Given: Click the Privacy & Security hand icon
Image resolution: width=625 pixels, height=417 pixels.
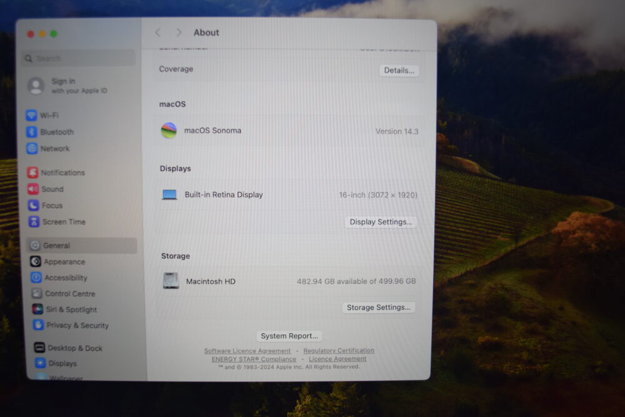Looking at the screenshot, I should point(38,325).
